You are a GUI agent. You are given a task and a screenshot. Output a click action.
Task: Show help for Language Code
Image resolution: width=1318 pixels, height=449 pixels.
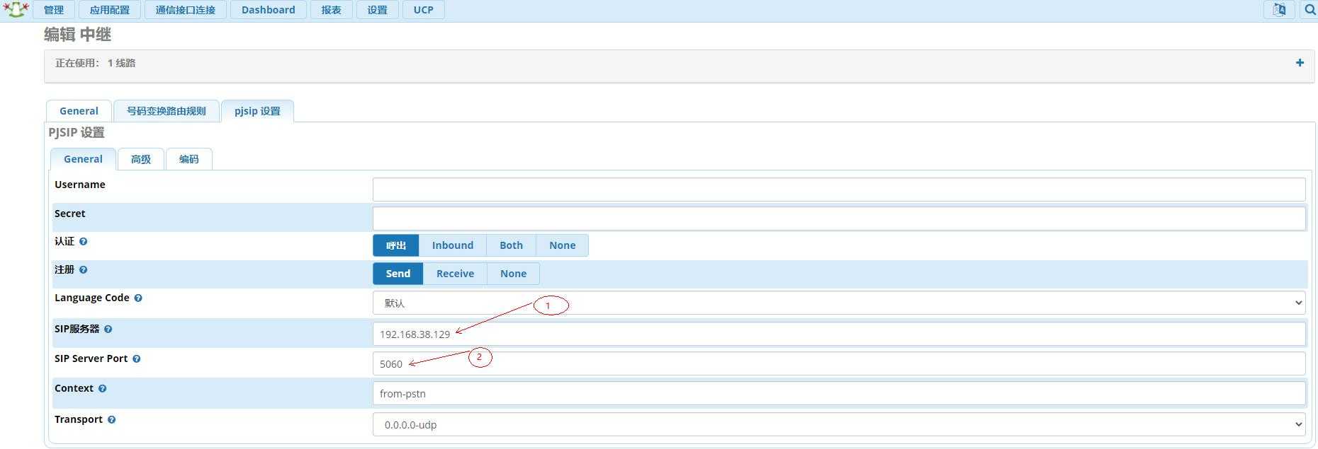click(138, 298)
